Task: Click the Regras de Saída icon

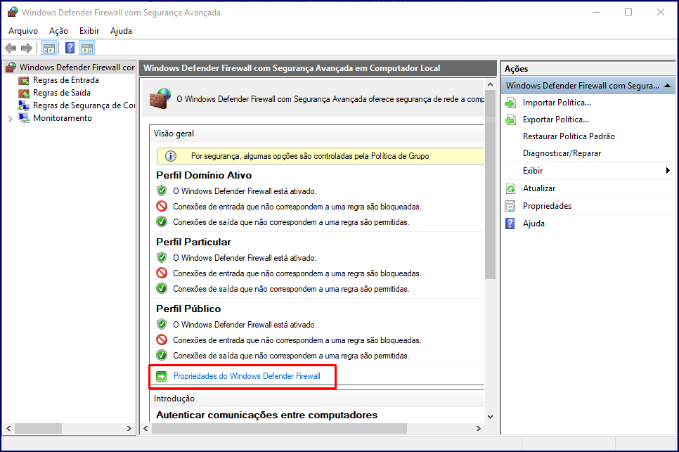Action: click(x=24, y=93)
